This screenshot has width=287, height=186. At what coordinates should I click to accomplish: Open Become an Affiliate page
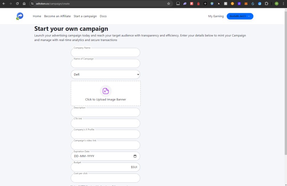click(x=57, y=16)
